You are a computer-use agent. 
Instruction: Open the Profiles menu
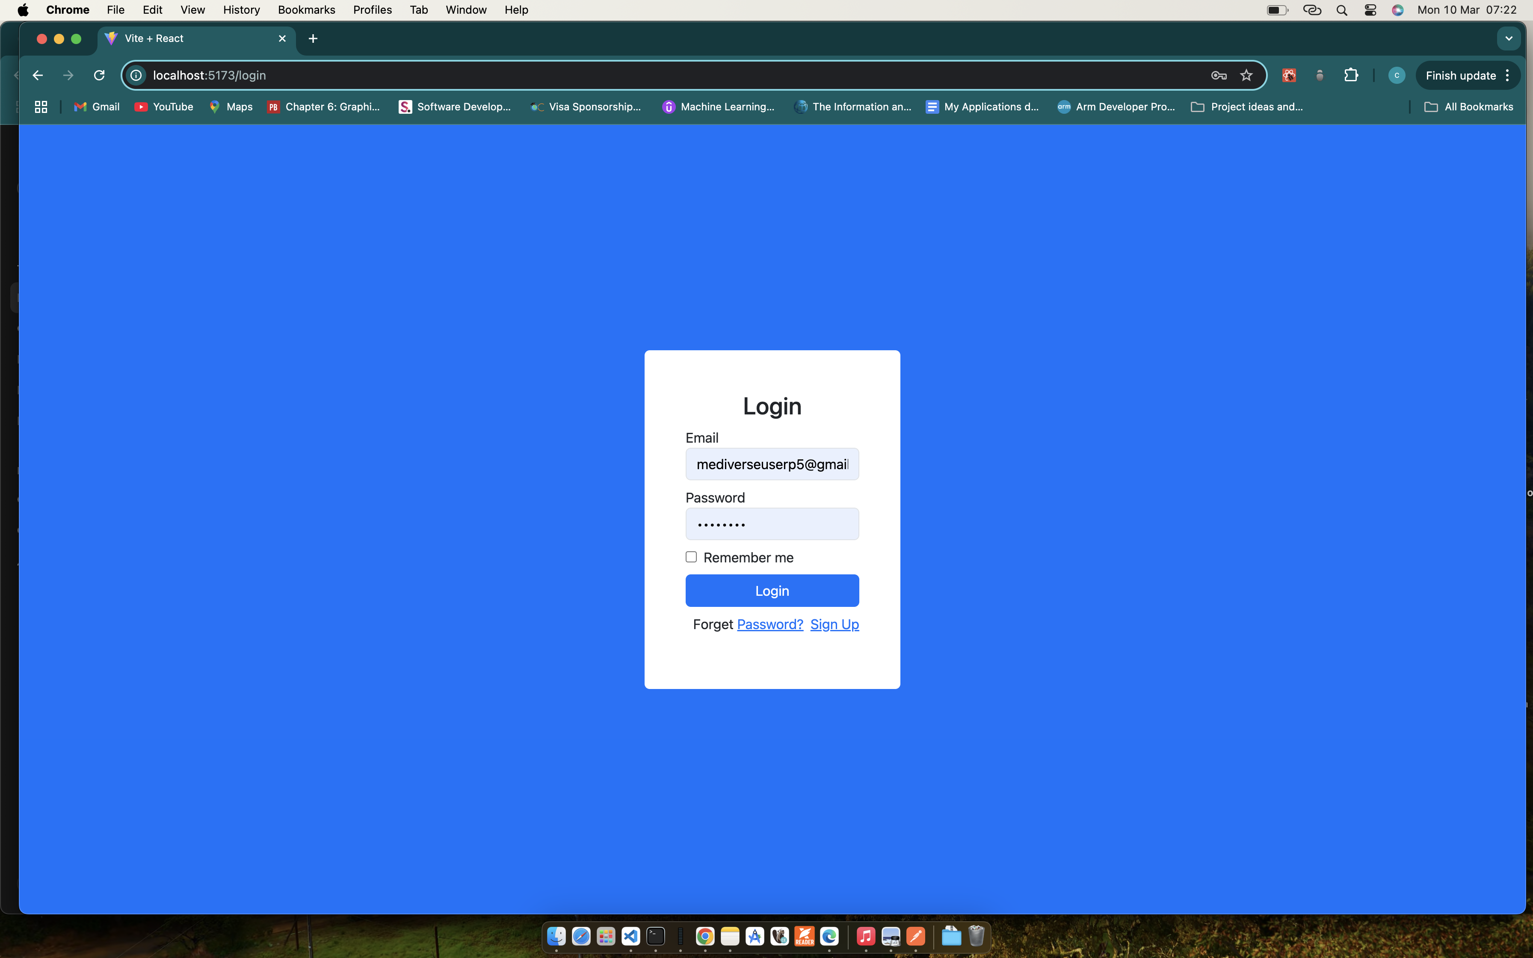(372, 10)
